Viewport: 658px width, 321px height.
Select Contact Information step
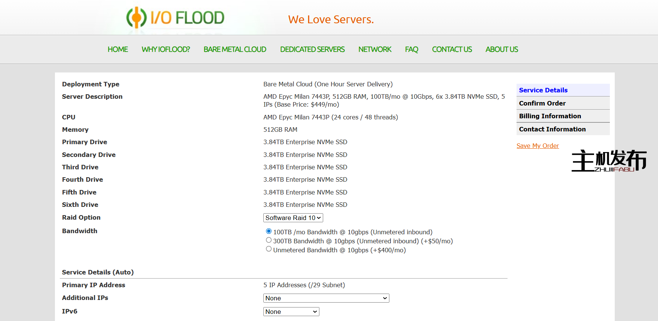(x=552, y=129)
